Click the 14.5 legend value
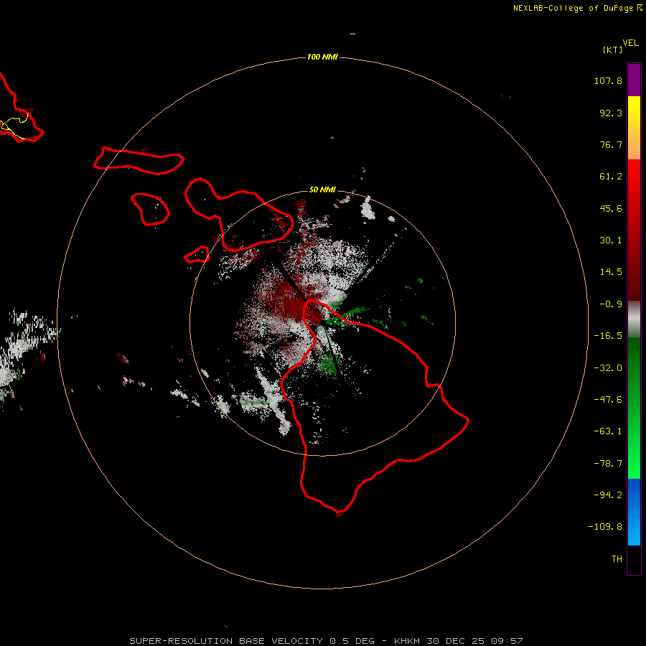646x646 pixels. click(x=611, y=272)
